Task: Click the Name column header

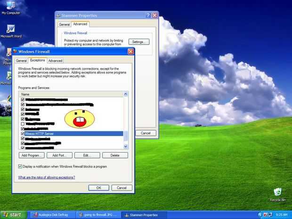Action: (x=71, y=94)
